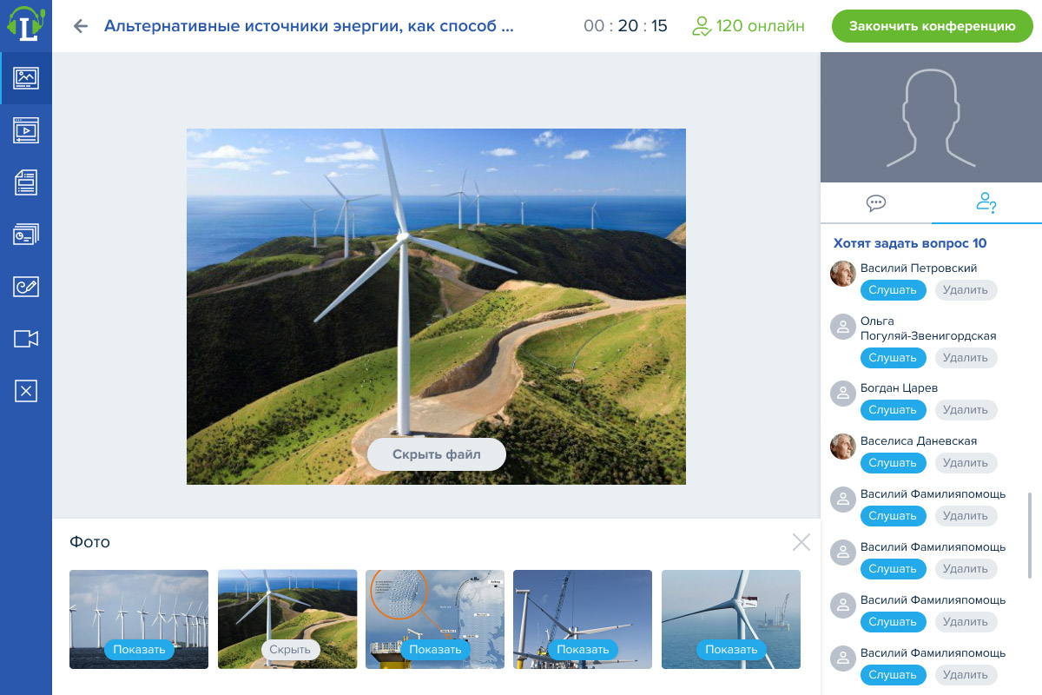This screenshot has height=695, width=1042.
Task: Open the presentation slides sidebar icon
Action: [x=26, y=235]
